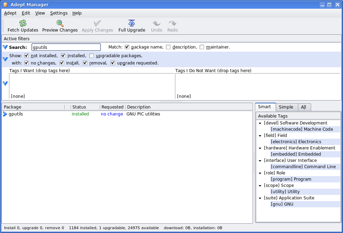The width and height of the screenshot is (343, 233).
Task: Switch to the Simple tags tab
Action: tap(286, 107)
